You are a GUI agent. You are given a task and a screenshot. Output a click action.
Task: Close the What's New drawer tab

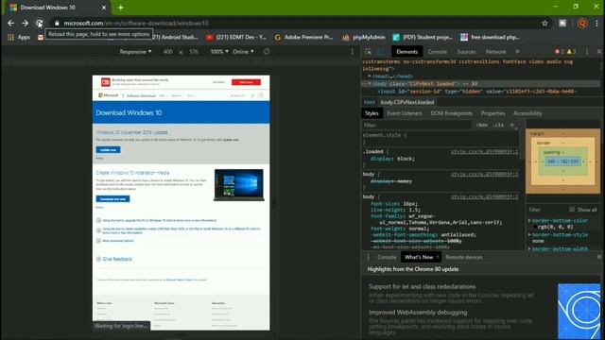(438, 257)
